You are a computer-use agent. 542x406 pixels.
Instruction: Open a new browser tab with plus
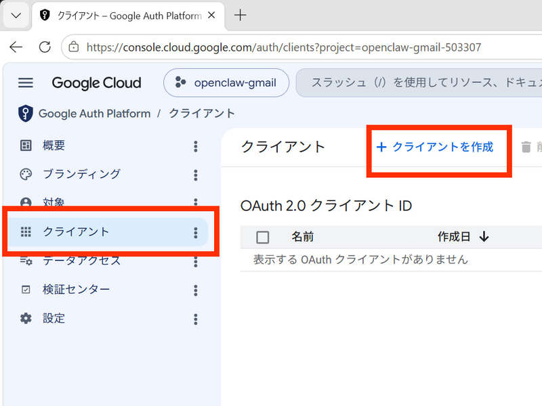(241, 15)
